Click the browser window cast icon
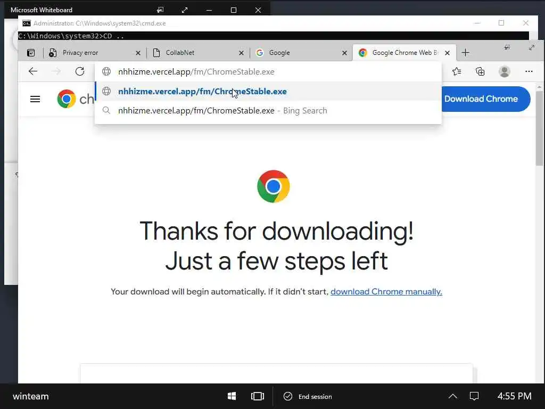 pyautogui.click(x=507, y=47)
